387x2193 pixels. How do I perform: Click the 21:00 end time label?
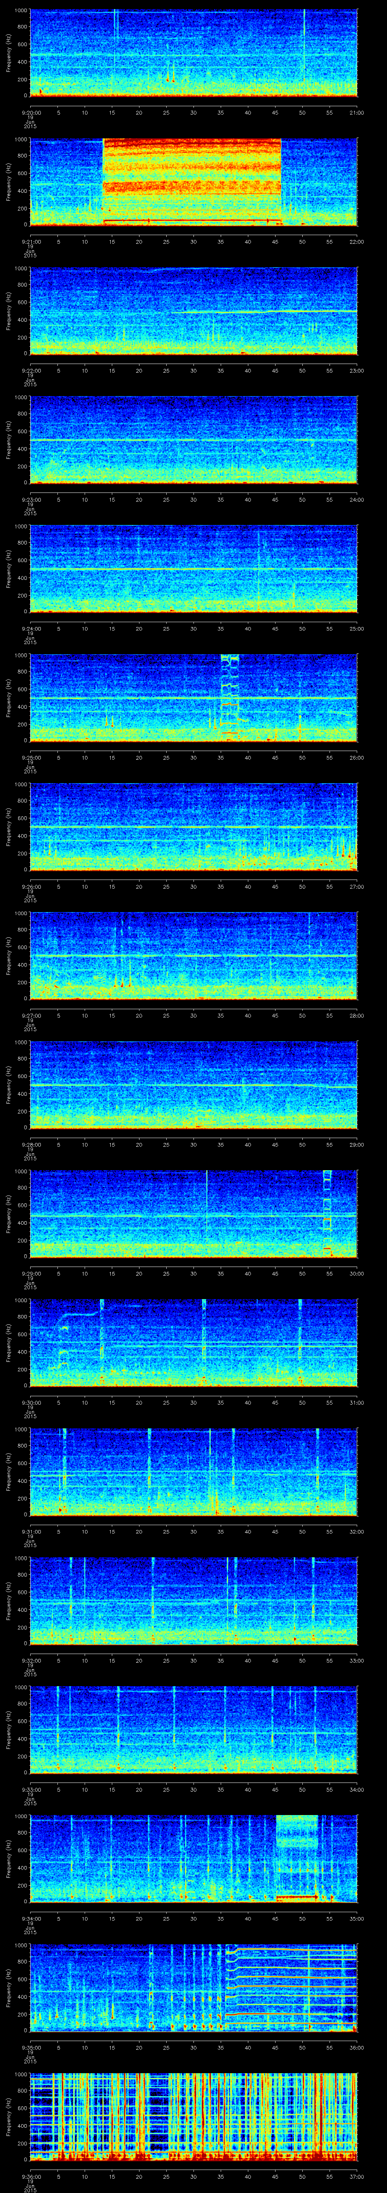356,112
